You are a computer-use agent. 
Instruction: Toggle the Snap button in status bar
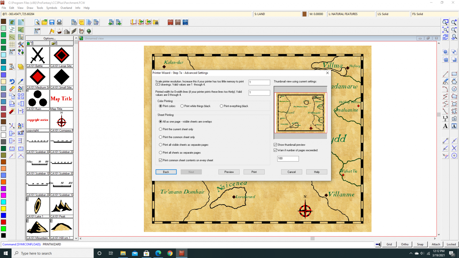tap(420, 244)
